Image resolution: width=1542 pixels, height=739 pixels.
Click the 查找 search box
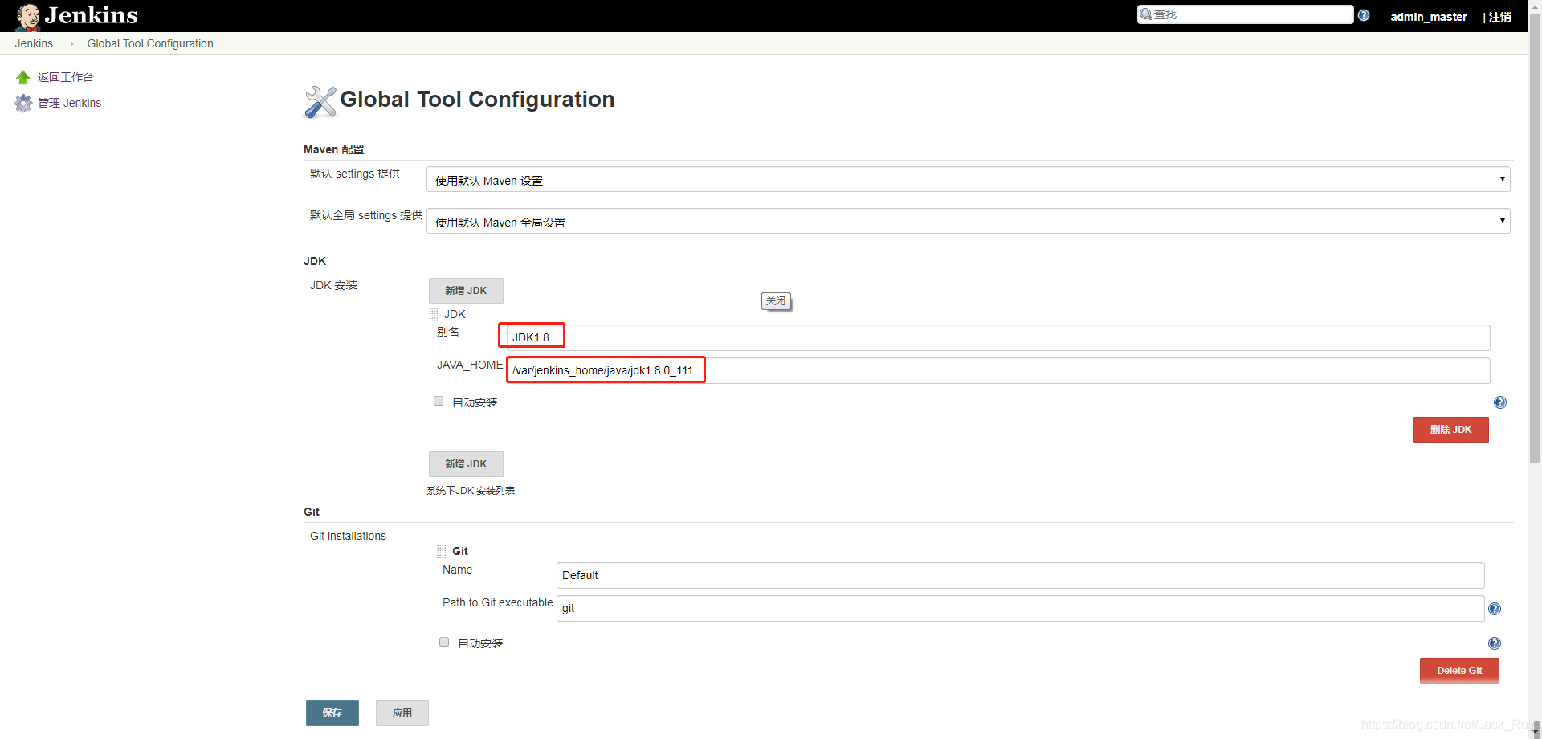click(x=1245, y=14)
